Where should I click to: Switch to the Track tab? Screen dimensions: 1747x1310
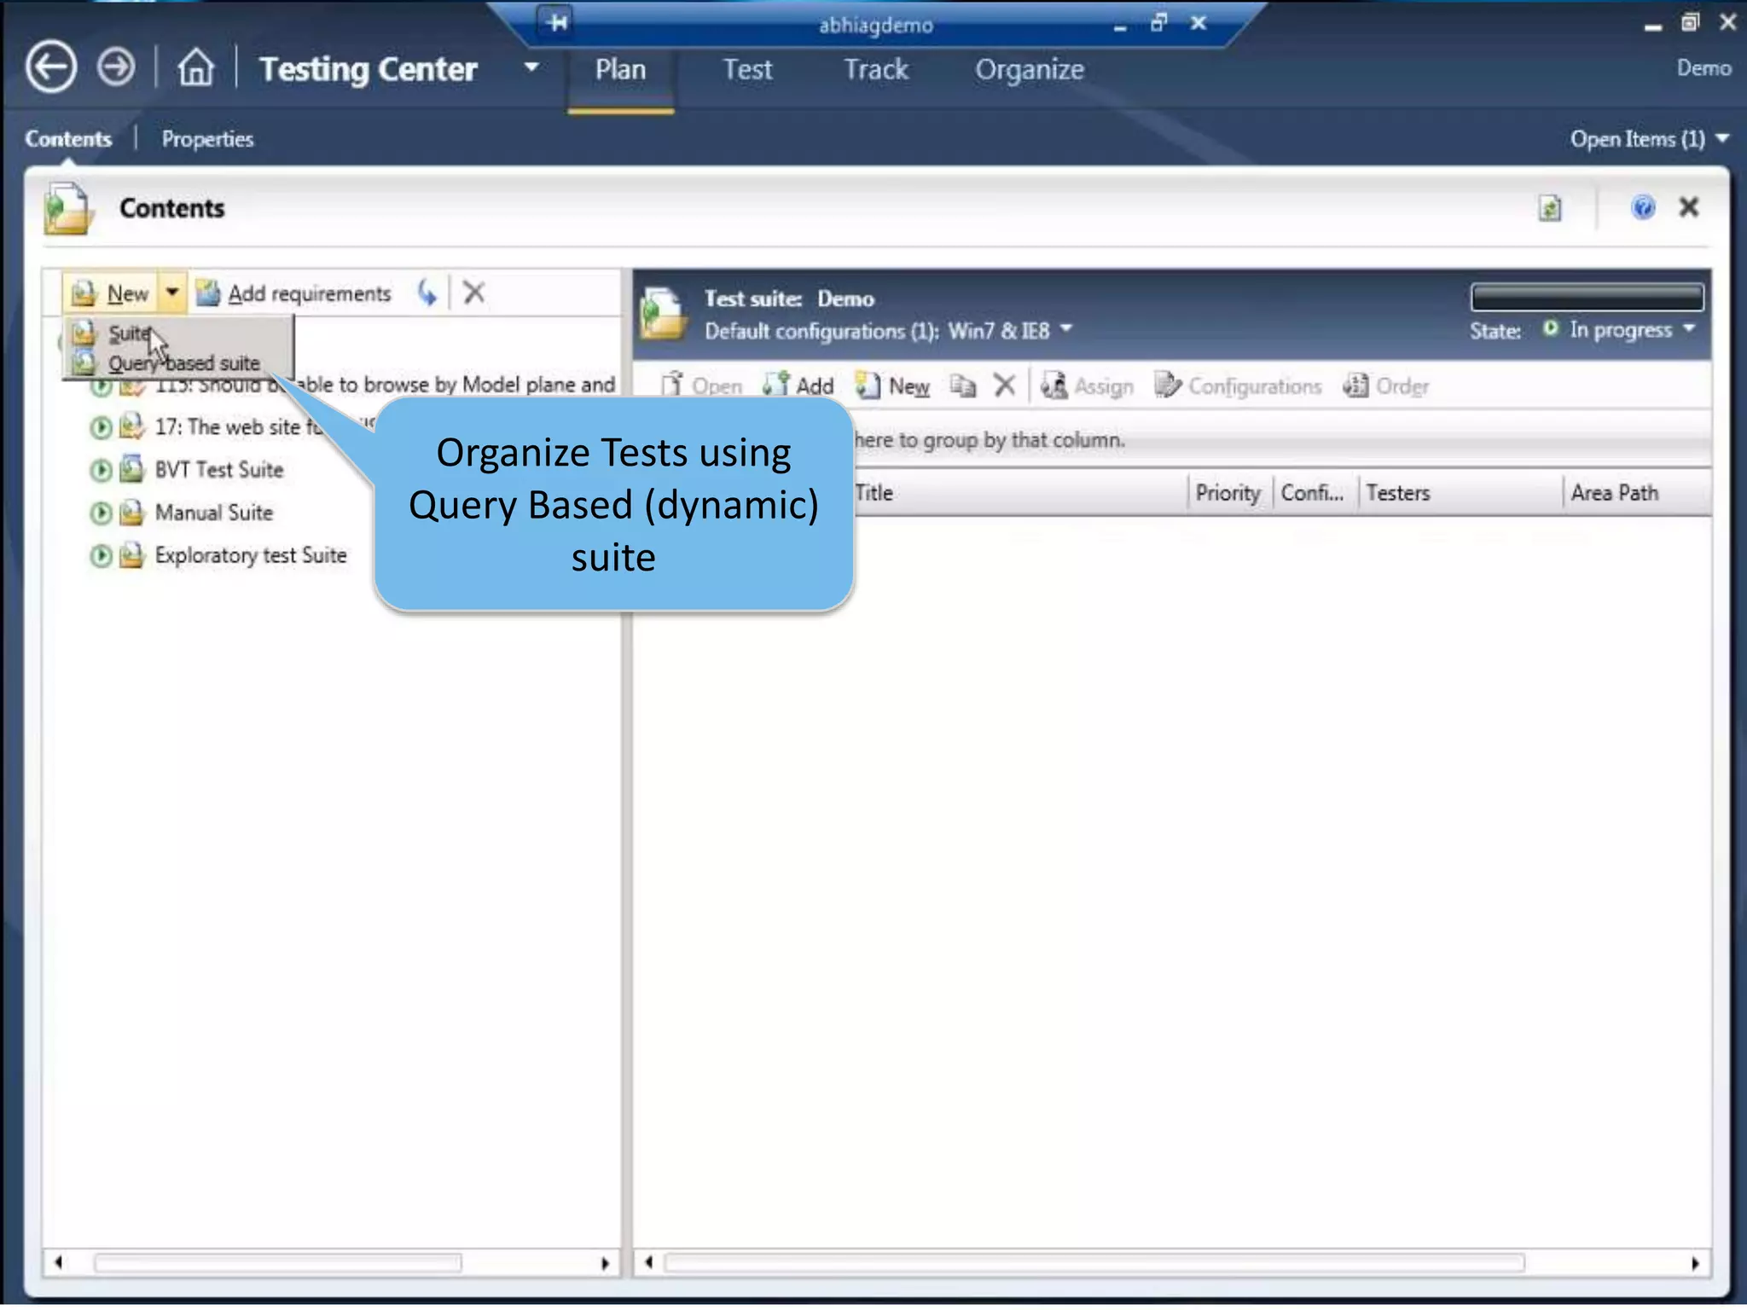coord(876,69)
